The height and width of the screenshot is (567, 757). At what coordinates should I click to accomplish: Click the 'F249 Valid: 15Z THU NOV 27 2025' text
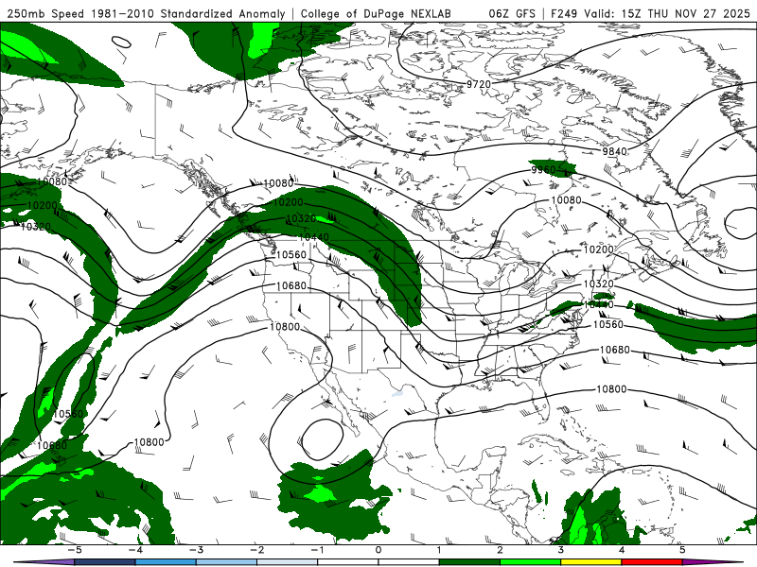pos(650,13)
